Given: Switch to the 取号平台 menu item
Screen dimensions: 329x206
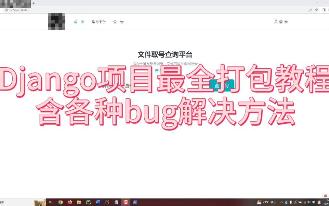Looking at the screenshot, I should click(x=99, y=22).
